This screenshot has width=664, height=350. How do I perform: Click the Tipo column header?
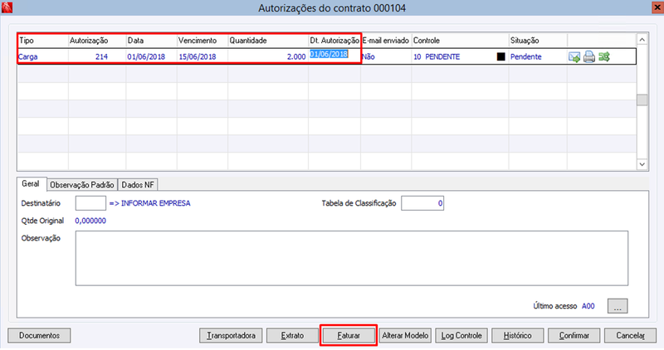tap(43, 41)
